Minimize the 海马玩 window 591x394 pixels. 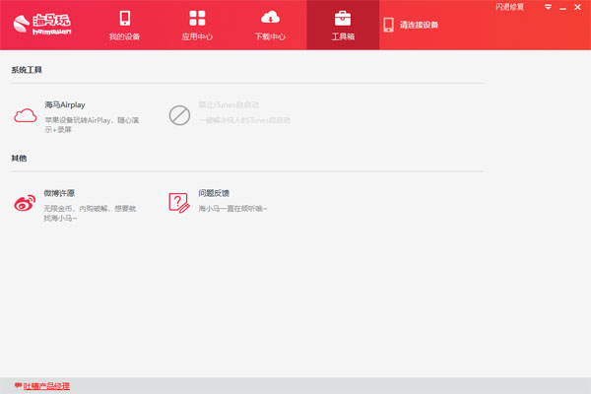coord(562,7)
